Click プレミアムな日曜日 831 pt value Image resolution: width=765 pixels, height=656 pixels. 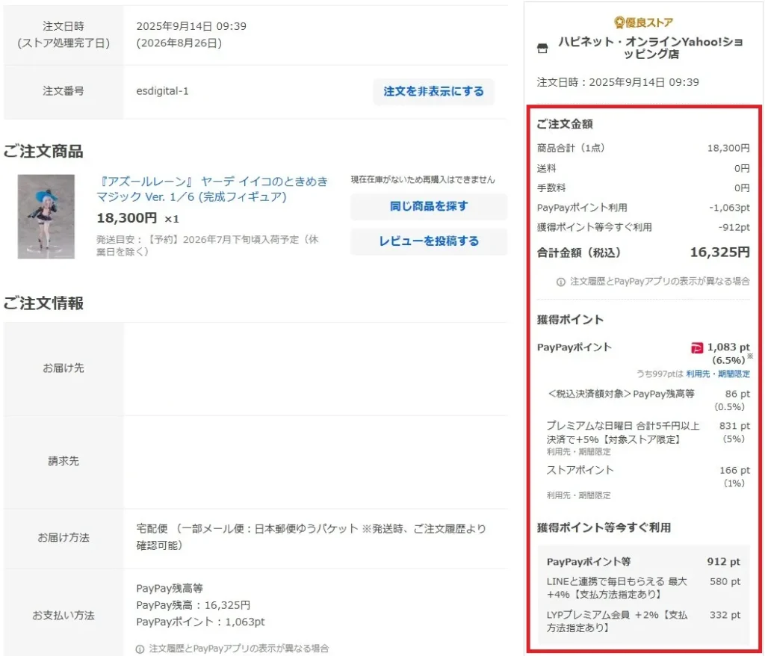[734, 426]
